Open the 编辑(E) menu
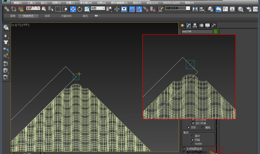This screenshot has width=260, height=154. click(18, 3)
